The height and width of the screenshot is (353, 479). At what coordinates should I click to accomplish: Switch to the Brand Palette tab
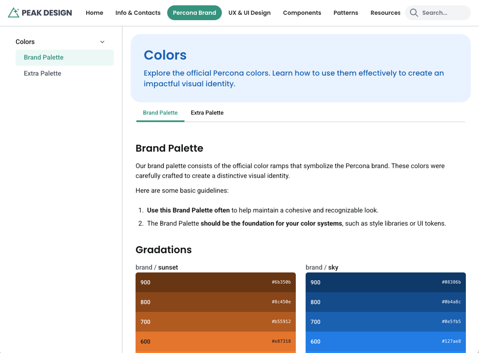click(160, 113)
